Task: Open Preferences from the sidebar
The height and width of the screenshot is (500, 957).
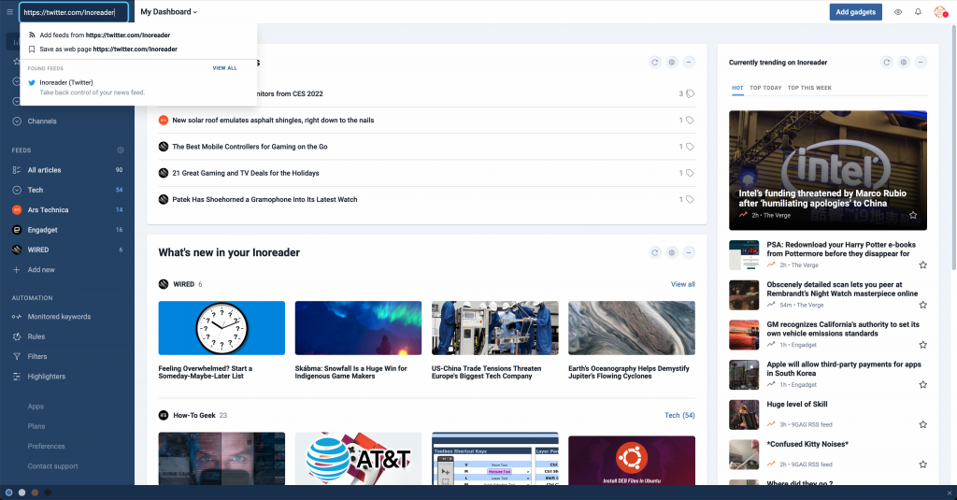Action: point(46,447)
